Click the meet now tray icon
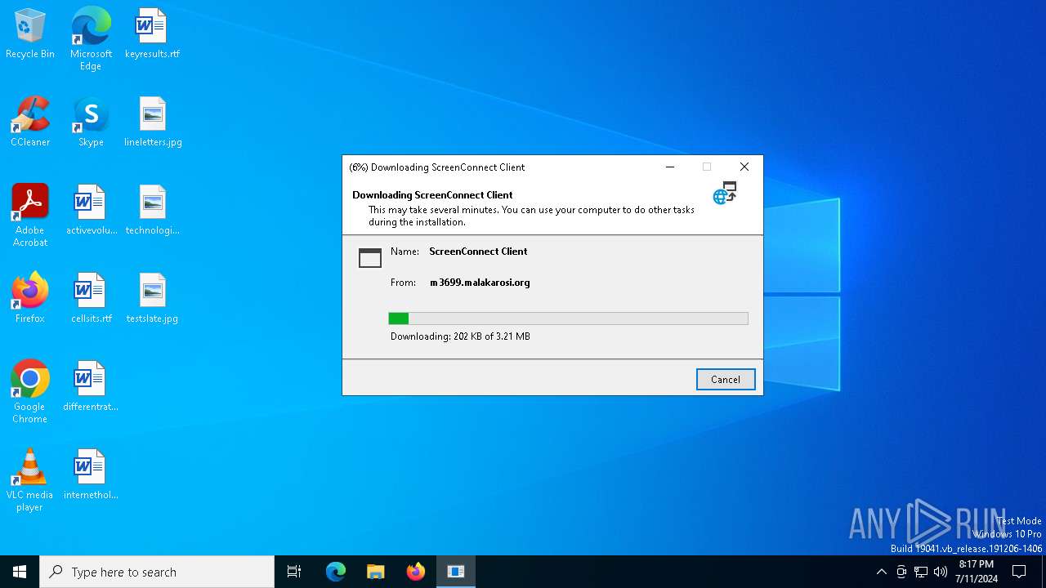 (x=901, y=572)
